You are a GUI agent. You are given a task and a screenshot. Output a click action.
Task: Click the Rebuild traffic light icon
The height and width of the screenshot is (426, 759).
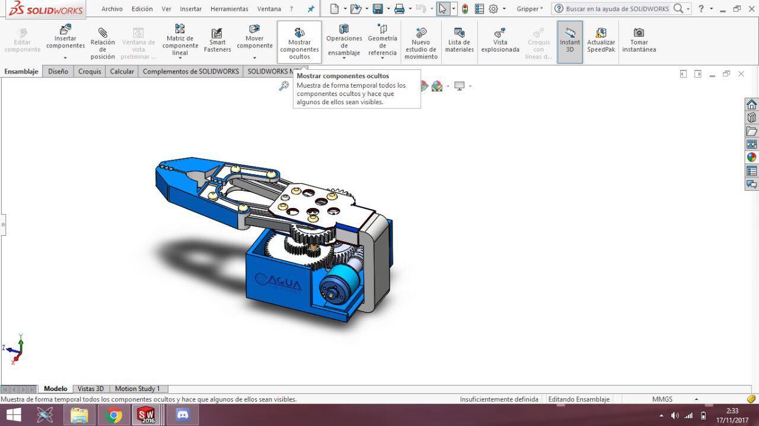click(x=465, y=9)
